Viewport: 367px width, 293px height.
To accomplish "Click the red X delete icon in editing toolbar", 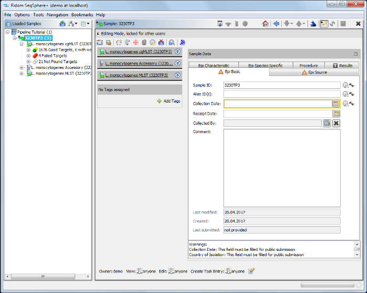I will [161, 43].
